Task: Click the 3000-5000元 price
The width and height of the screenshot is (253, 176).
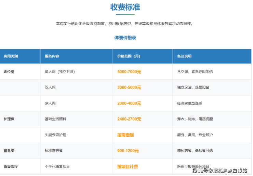Action: pyautogui.click(x=129, y=87)
